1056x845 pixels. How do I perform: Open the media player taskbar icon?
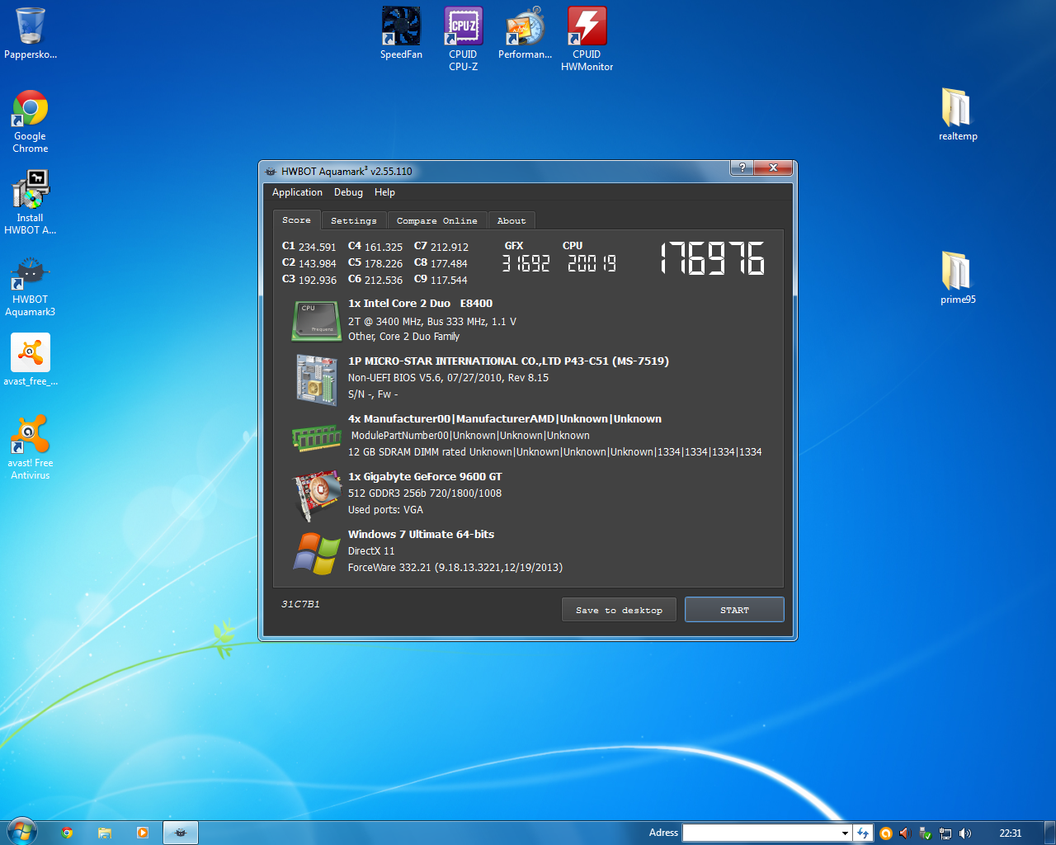coord(142,833)
